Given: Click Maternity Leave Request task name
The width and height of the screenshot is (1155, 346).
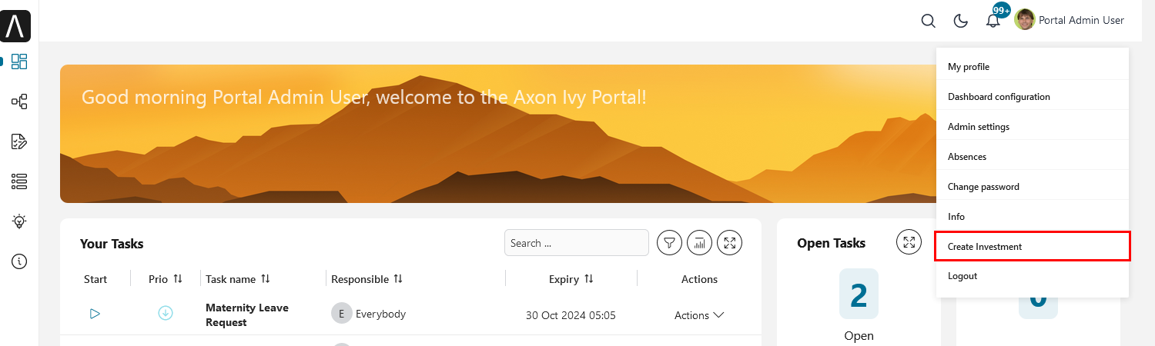Looking at the screenshot, I should pos(247,315).
